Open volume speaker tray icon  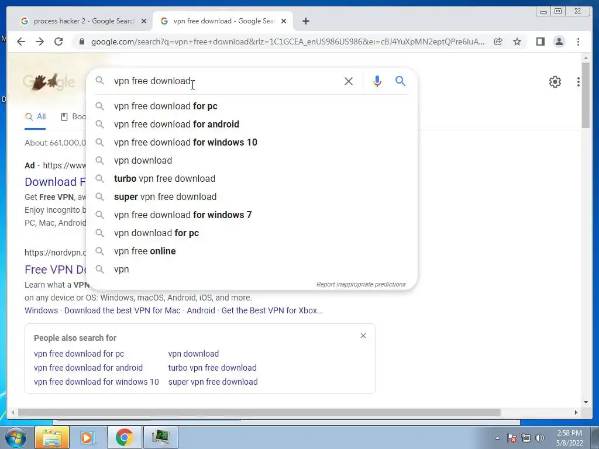(x=539, y=438)
